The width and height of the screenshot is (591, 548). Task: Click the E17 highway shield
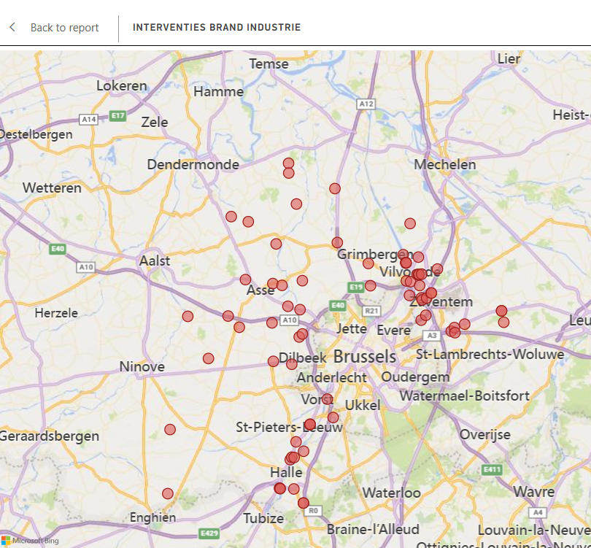coord(117,116)
